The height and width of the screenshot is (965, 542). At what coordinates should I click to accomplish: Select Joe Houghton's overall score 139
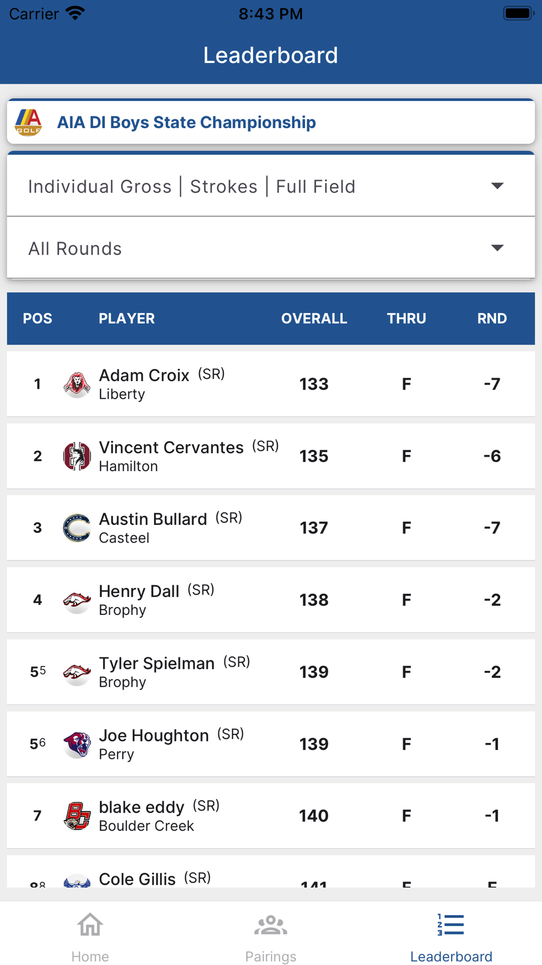[x=314, y=744]
